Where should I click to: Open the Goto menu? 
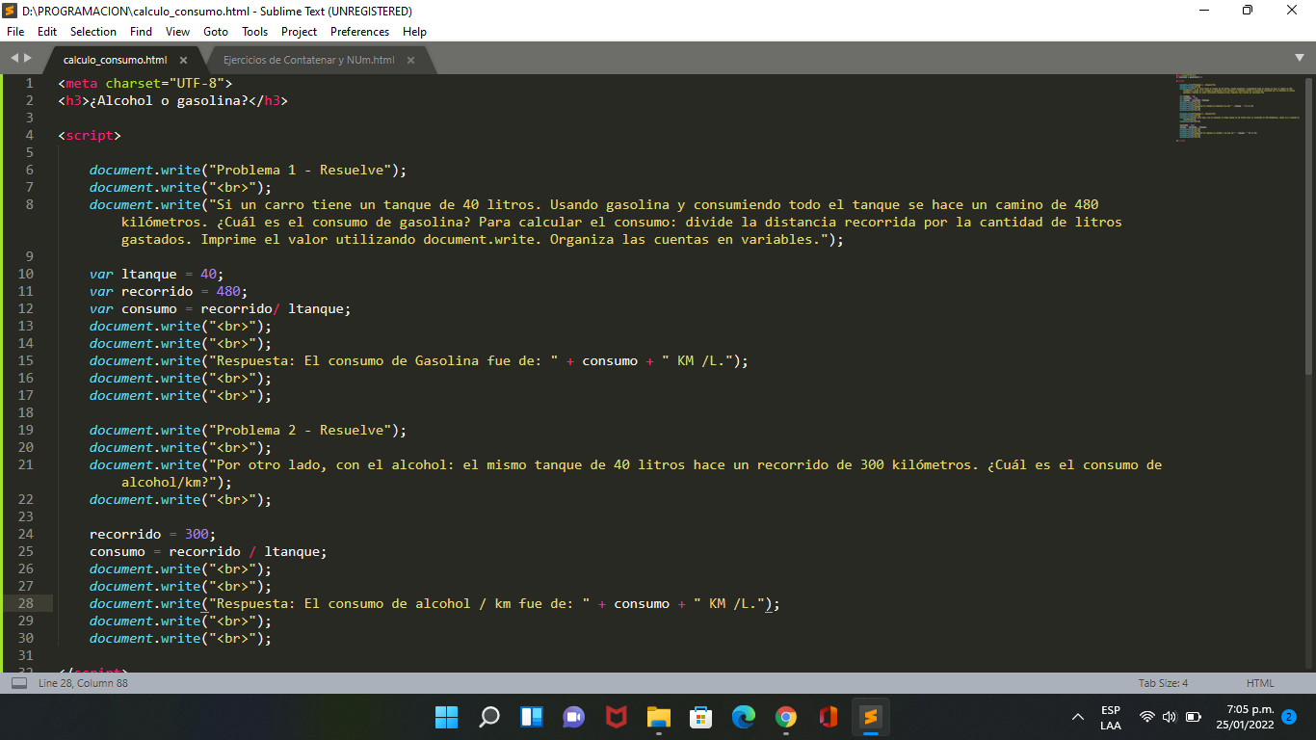coord(216,31)
